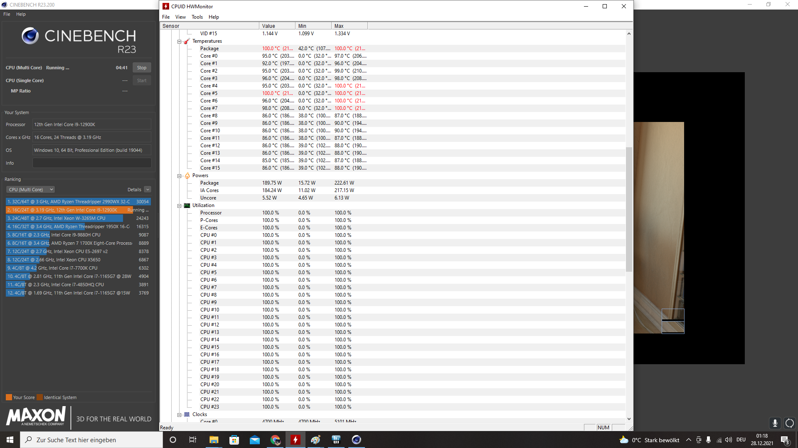This screenshot has width=798, height=448.
Task: Click the Microsoft Store taskbar icon
Action: [234, 440]
